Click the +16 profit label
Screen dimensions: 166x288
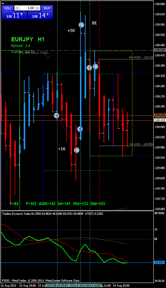tap(62, 149)
